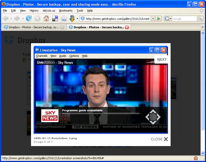Open the Firefox Help menu
Image resolution: width=206 pixels, height=162 pixels.
tap(90, 11)
